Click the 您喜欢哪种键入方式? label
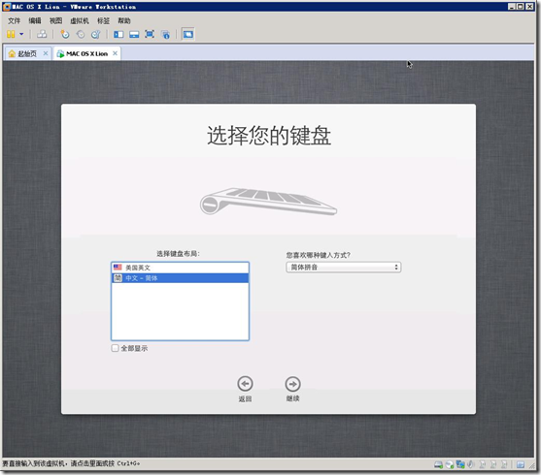The image size is (541, 475). 318,255
